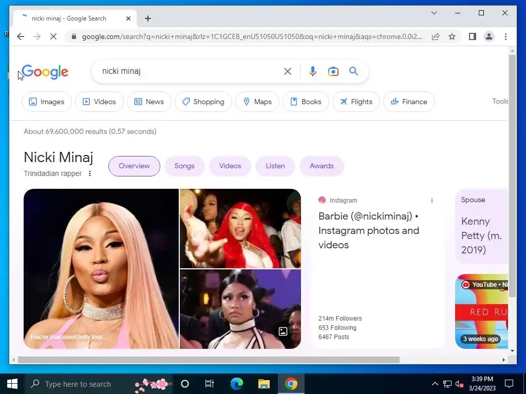526x394 pixels.
Task: Open the Windows Start menu
Action: pos(12,384)
